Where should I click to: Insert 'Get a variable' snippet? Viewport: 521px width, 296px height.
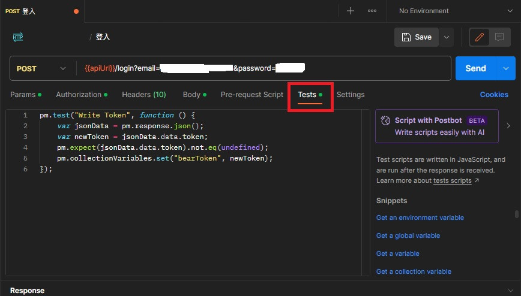(398, 253)
